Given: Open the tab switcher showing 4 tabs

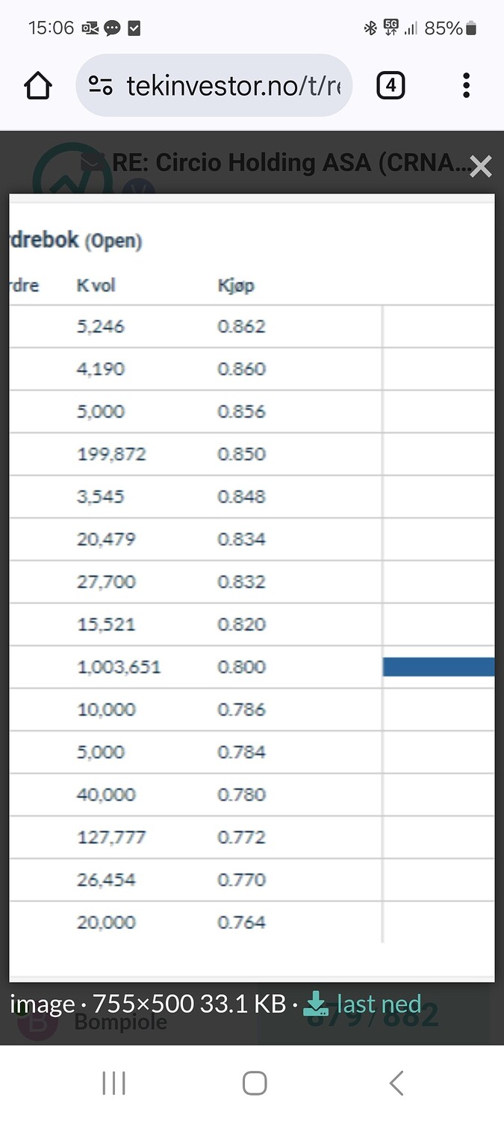Looking at the screenshot, I should 391,86.
